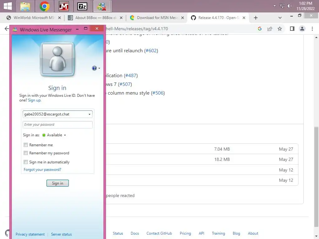
Task: Switch to About 86Box tab
Action: pos(96,18)
